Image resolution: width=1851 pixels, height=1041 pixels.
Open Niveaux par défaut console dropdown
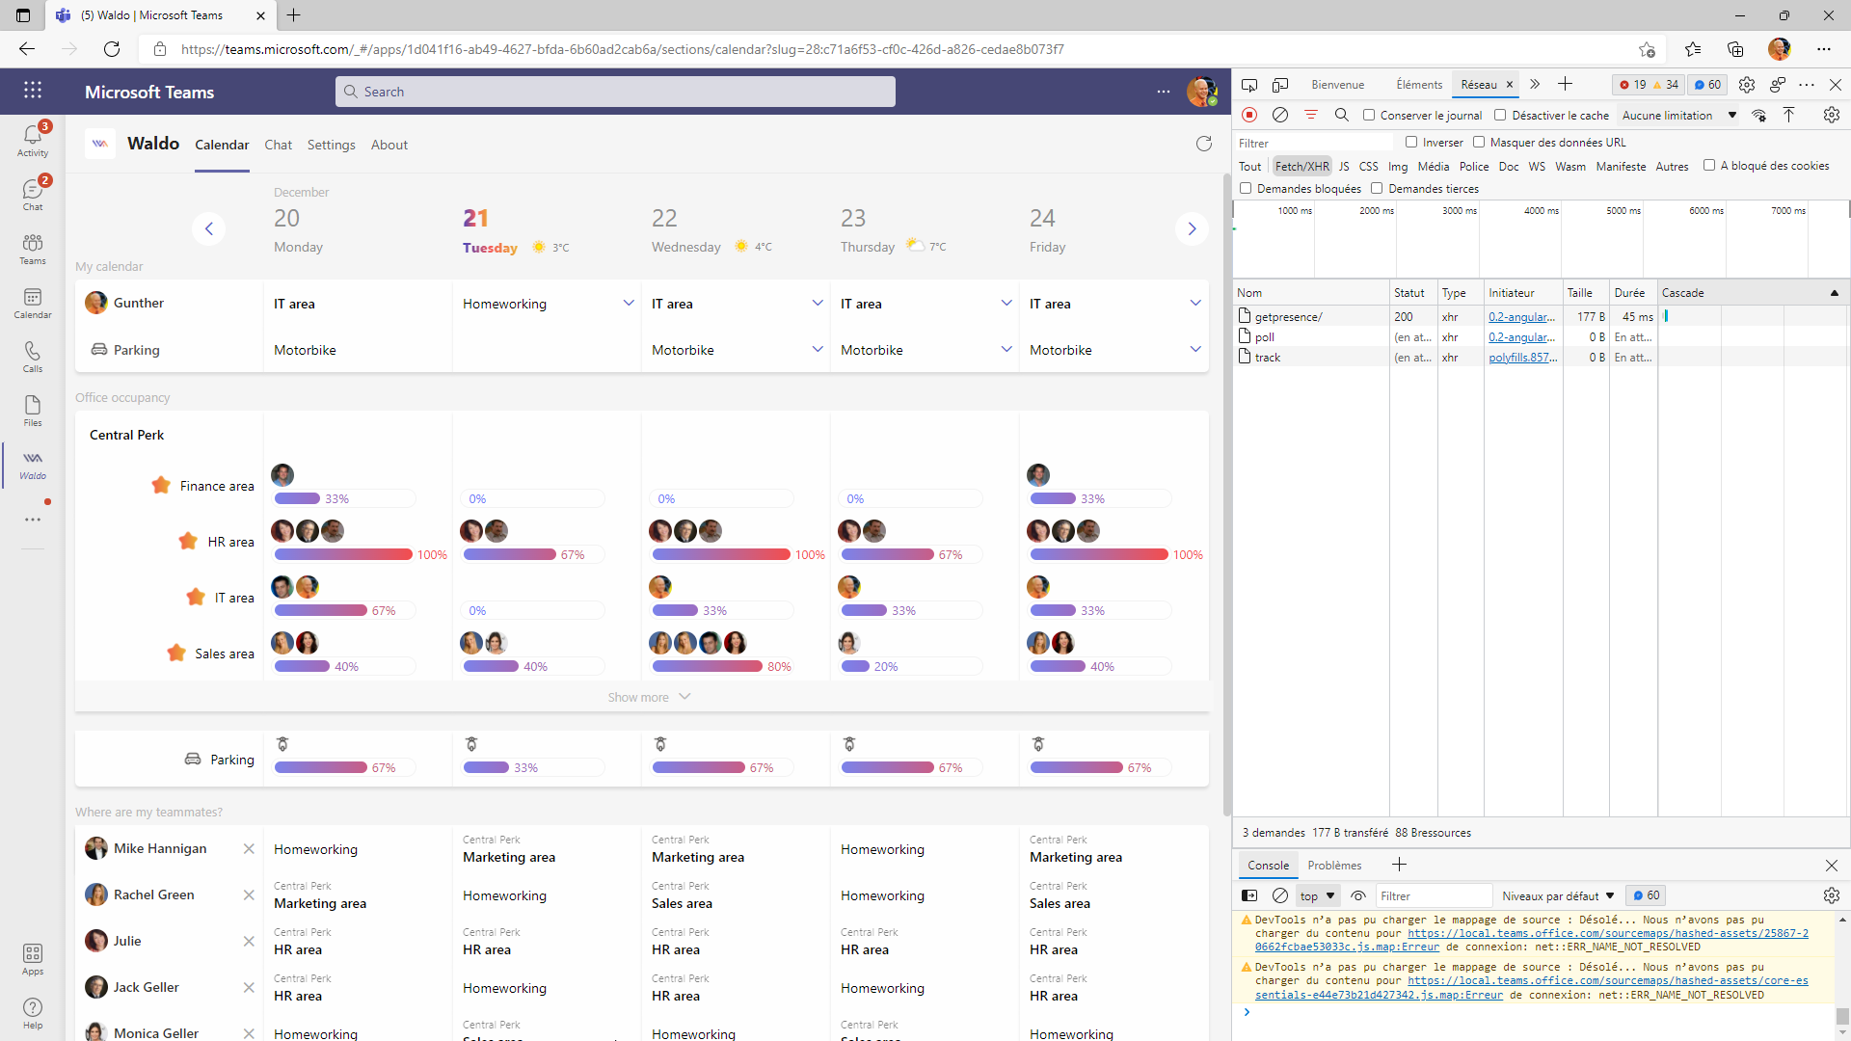click(x=1558, y=895)
